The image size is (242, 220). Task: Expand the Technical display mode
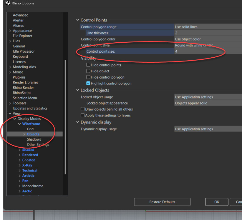pos(20,171)
